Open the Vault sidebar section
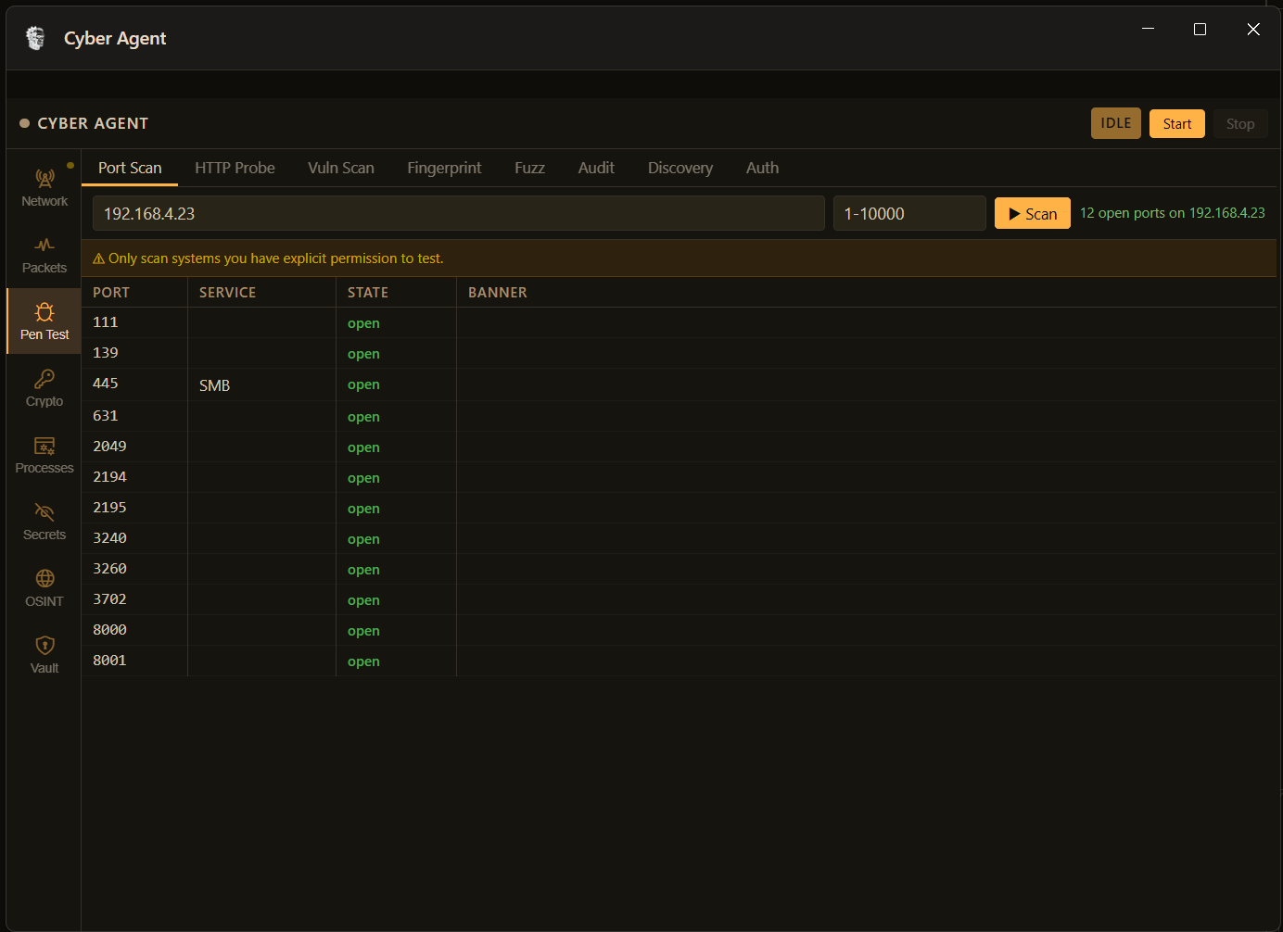Screen dimensions: 1283x932 (44, 655)
